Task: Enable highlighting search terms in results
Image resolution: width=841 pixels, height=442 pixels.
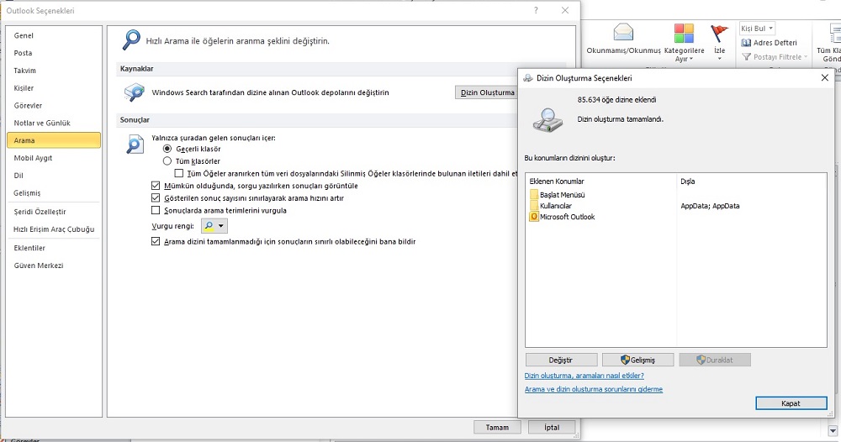Action: (156, 210)
